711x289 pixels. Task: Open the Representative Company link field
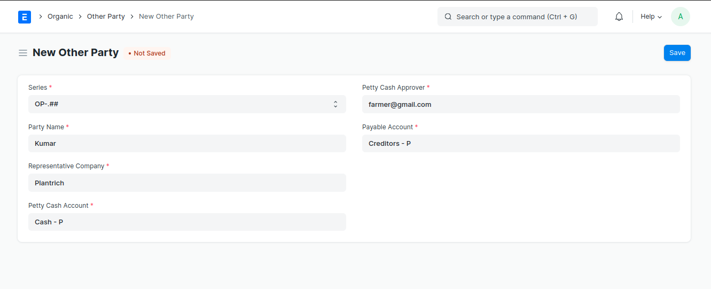187,183
